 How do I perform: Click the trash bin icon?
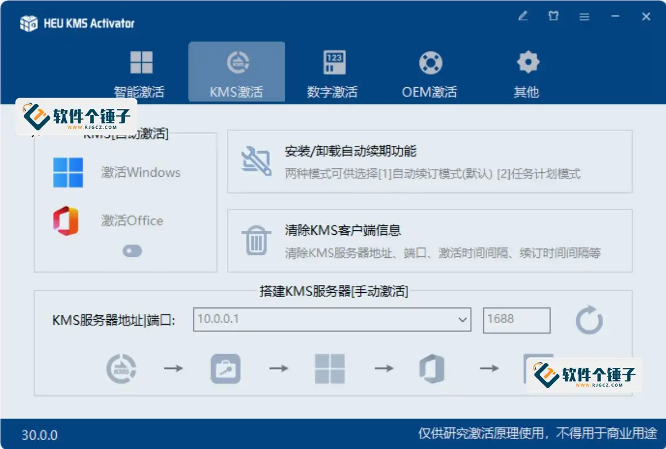(x=256, y=240)
